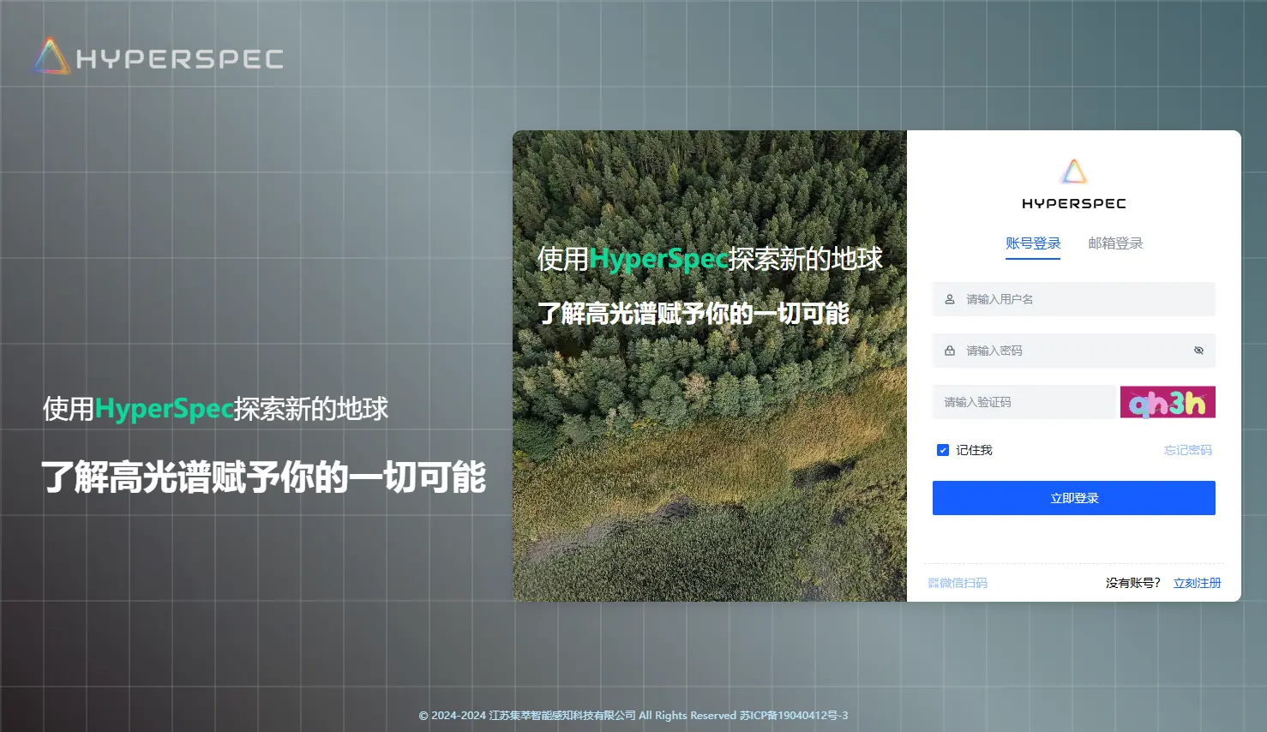1267x732 pixels.
Task: Click the lock icon in the password field
Action: 950,351
